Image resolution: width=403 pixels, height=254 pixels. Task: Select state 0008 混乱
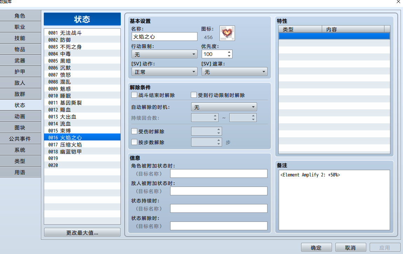[x=82, y=82]
